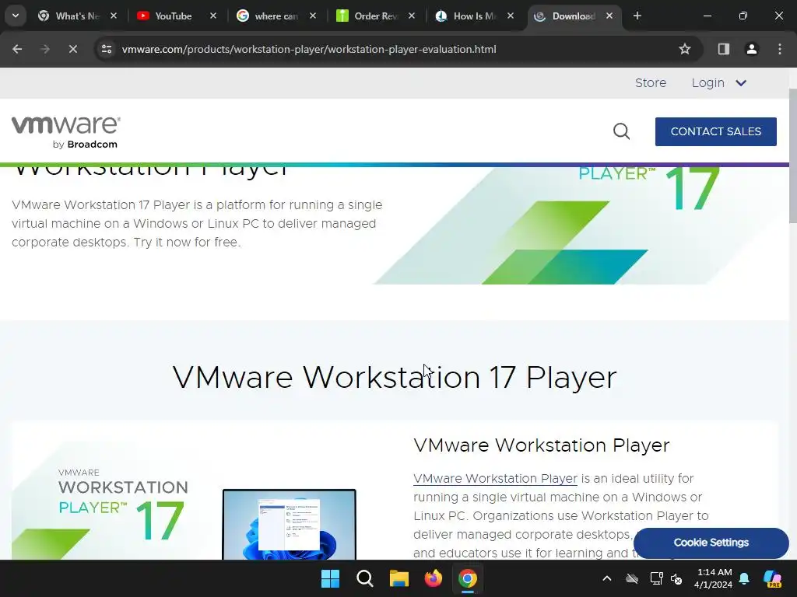
Task: Open the tab search dropdown arrow
Action: coord(16,16)
